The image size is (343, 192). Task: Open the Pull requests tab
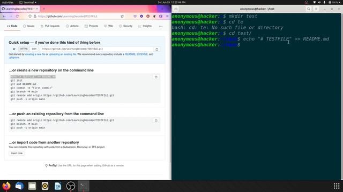pos(50,26)
